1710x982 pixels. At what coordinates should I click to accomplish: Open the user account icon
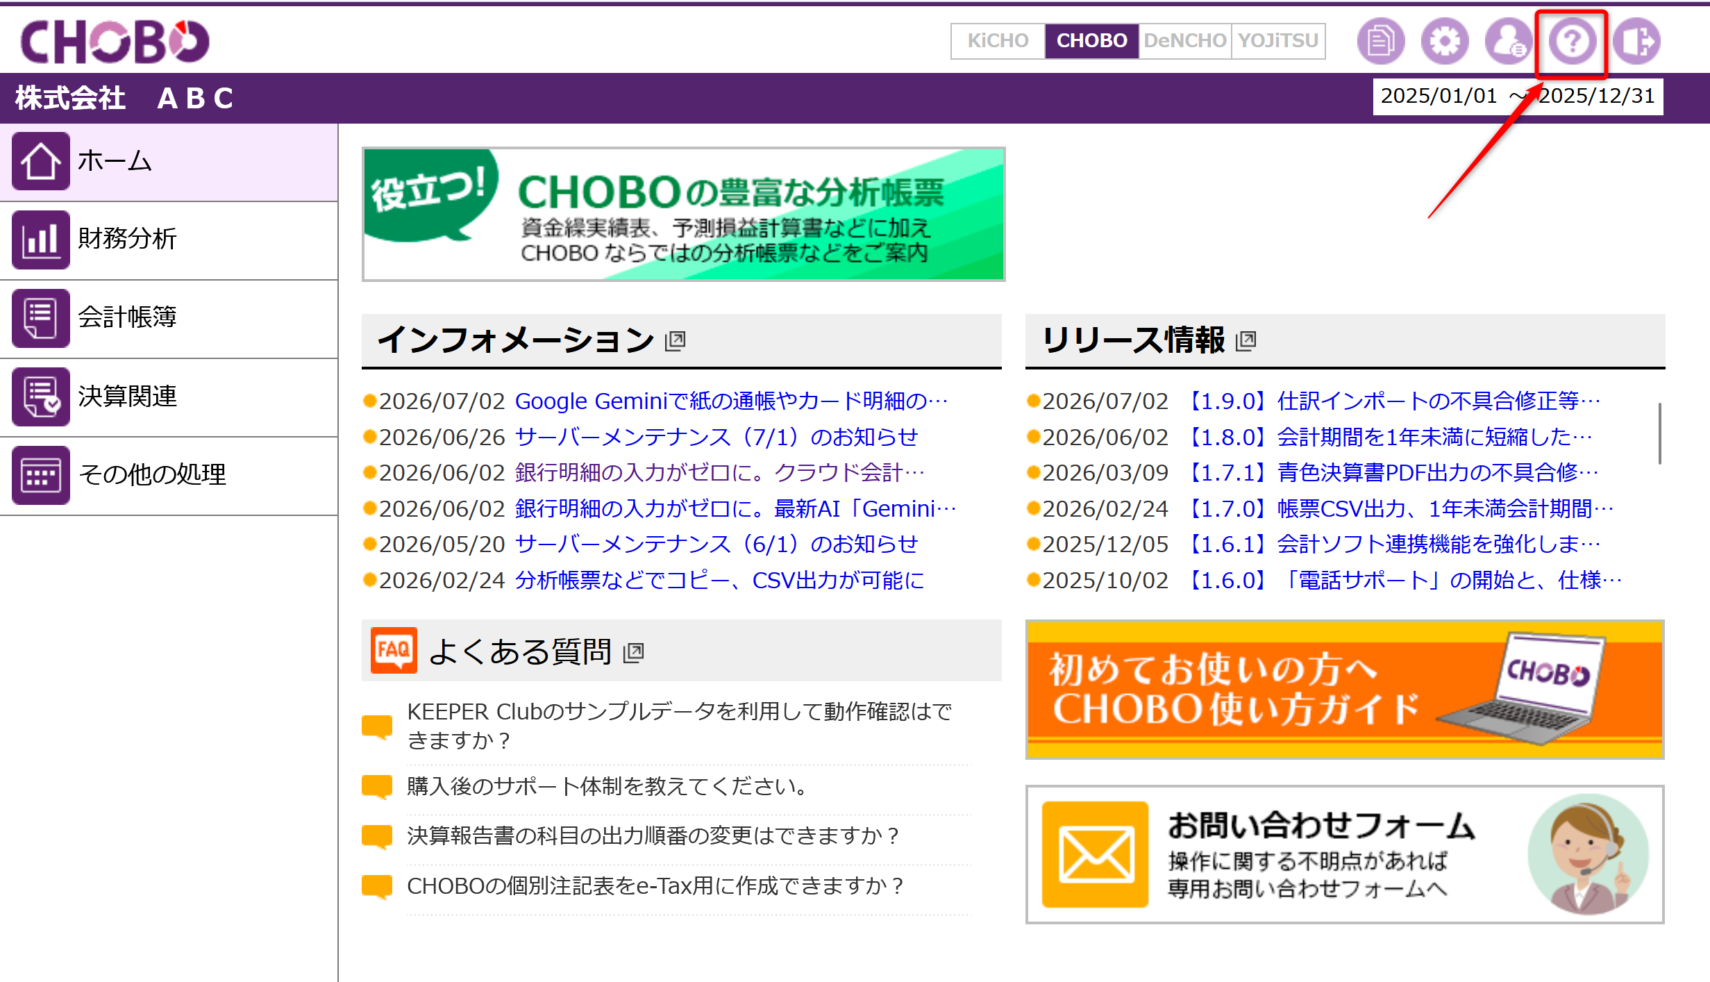1509,41
